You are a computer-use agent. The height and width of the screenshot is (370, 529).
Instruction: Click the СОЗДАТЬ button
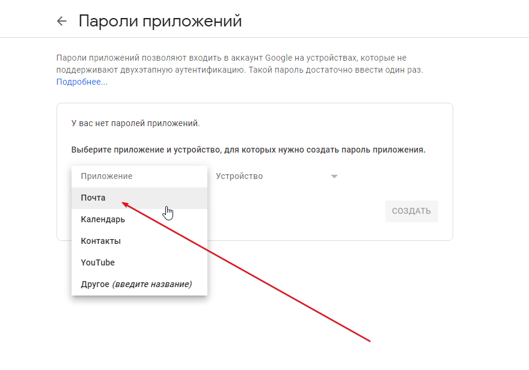(x=411, y=211)
